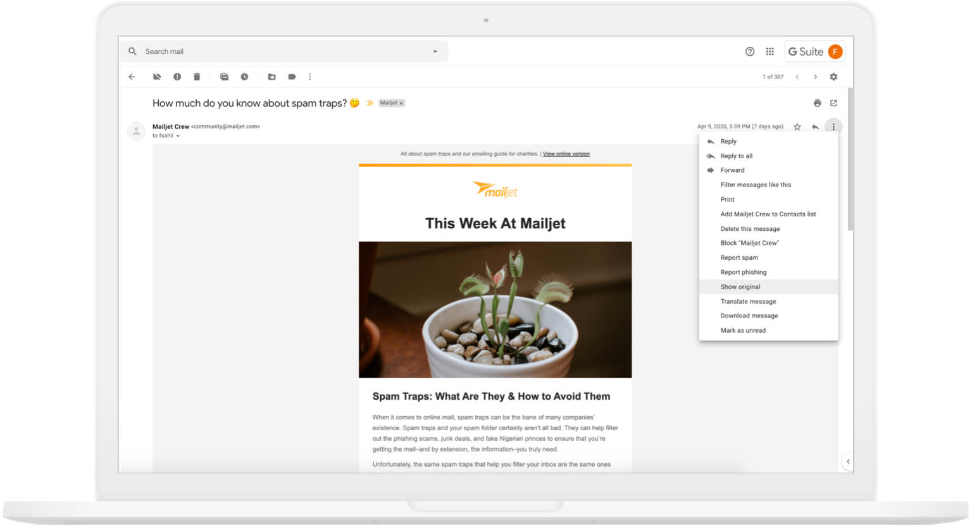Viewport: 972px width, 525px height.
Task: Toggle the importance marker beside the subject
Action: [x=370, y=103]
